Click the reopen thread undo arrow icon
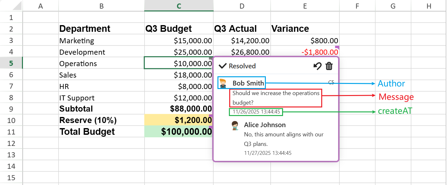 click(317, 66)
